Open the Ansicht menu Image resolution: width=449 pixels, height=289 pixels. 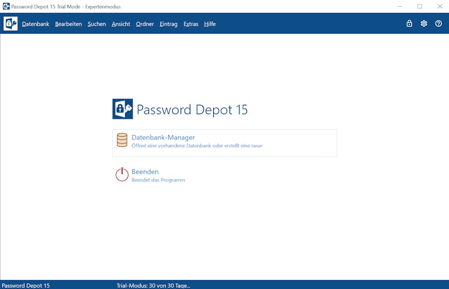coord(121,24)
